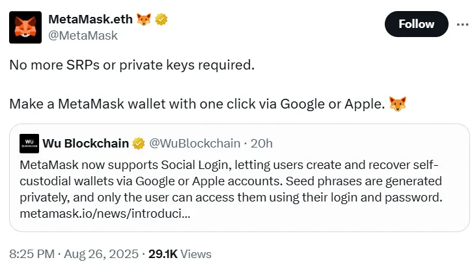472x273 pixels.
Task: Click the gold verified badge beside MetaMask.eth
Action: (161, 19)
